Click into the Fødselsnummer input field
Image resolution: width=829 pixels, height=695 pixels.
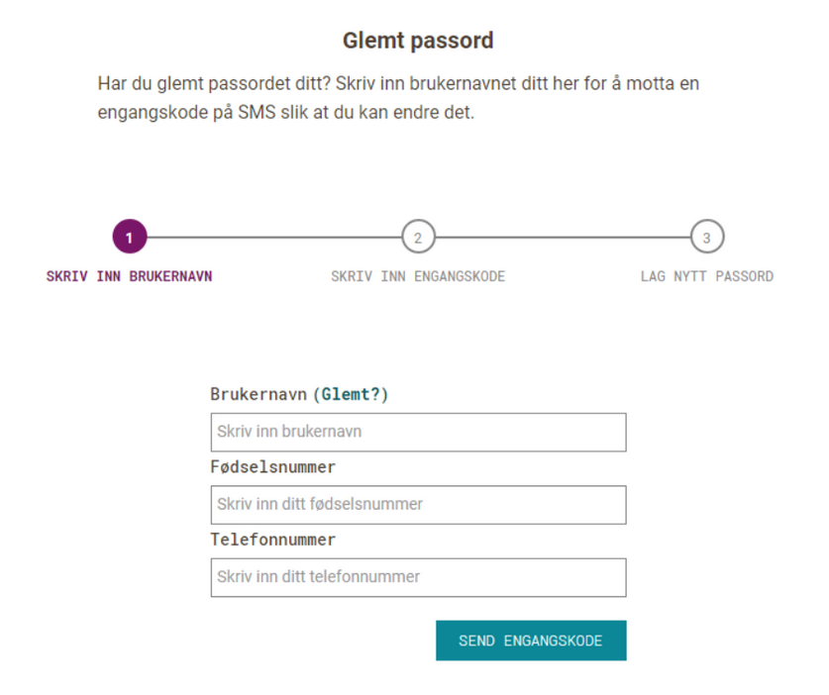[418, 504]
